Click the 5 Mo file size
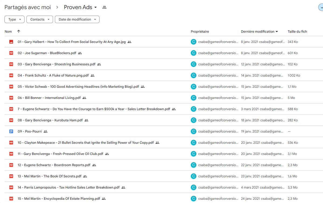Image resolution: width=323 pixels, height=203 pixels. click(291, 98)
